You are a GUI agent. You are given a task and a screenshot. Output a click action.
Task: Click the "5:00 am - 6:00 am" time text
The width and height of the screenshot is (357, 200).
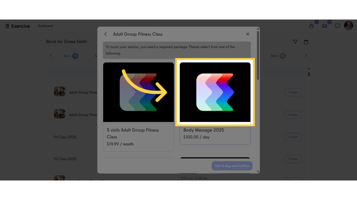194,178
